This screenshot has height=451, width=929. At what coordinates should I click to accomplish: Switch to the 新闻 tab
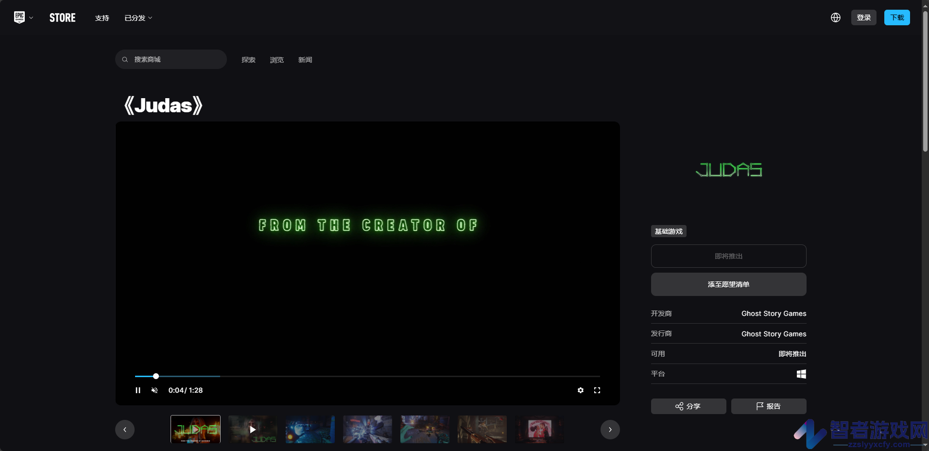[305, 60]
